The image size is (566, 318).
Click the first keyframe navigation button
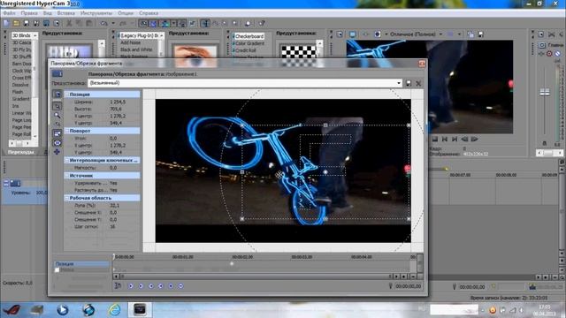click(131, 286)
